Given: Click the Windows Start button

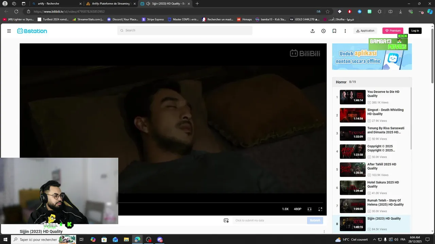Looking at the screenshot, I should click(x=5, y=240).
